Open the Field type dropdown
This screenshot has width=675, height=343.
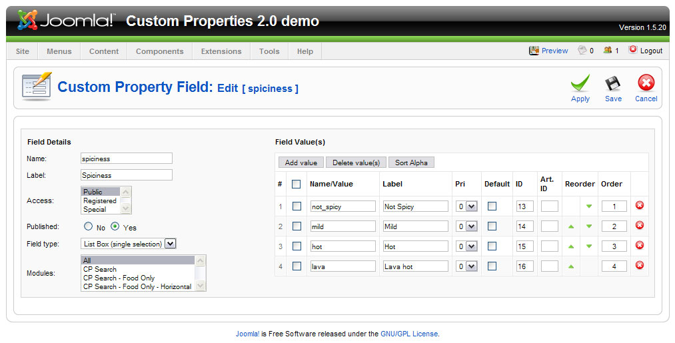point(170,244)
